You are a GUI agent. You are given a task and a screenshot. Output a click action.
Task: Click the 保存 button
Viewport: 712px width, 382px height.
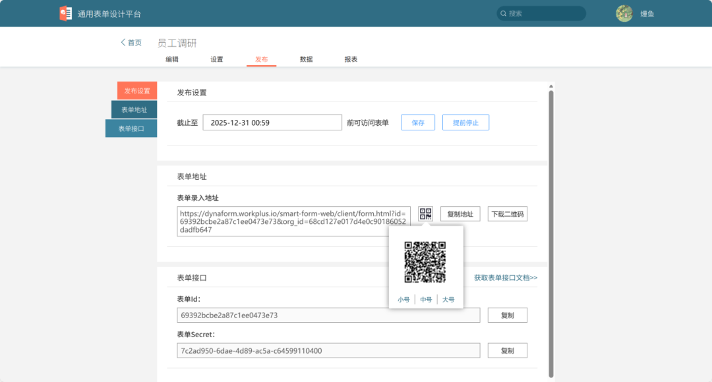pyautogui.click(x=417, y=122)
